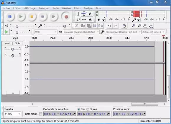Click the track Solo button
171x124 pixels.
coord(17,43)
